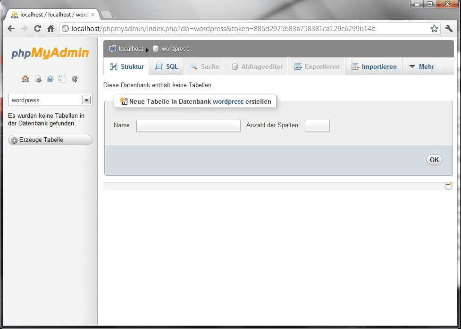Focus the Anzahl der Spalten field
The height and width of the screenshot is (329, 461).
(317, 126)
